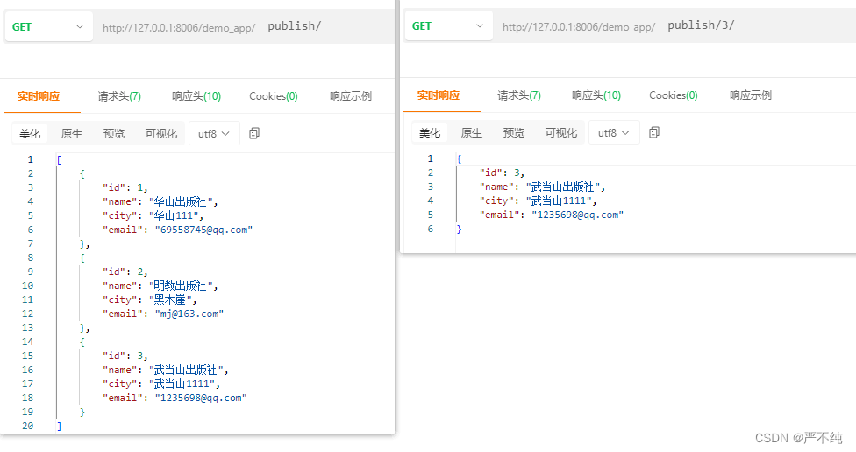Click city value "华山111"

tap(174, 215)
